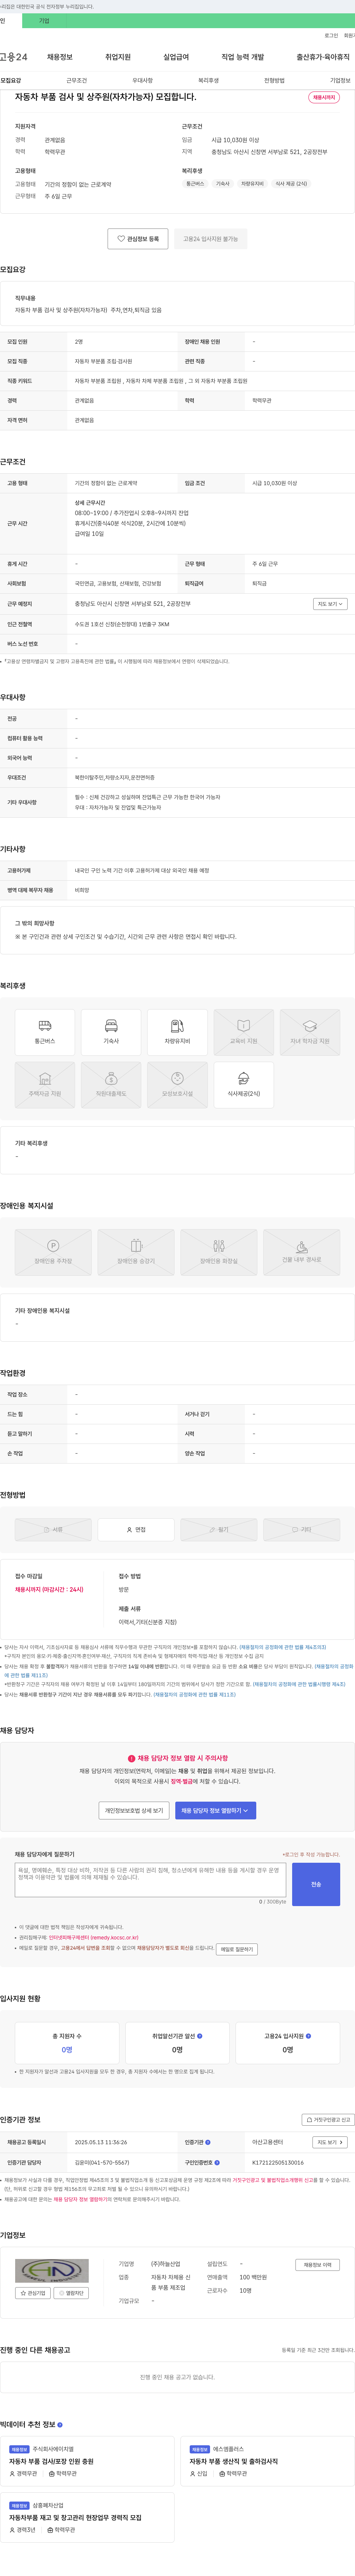Click the 면접 selection method tile
The image size is (355, 2576).
(x=136, y=1529)
